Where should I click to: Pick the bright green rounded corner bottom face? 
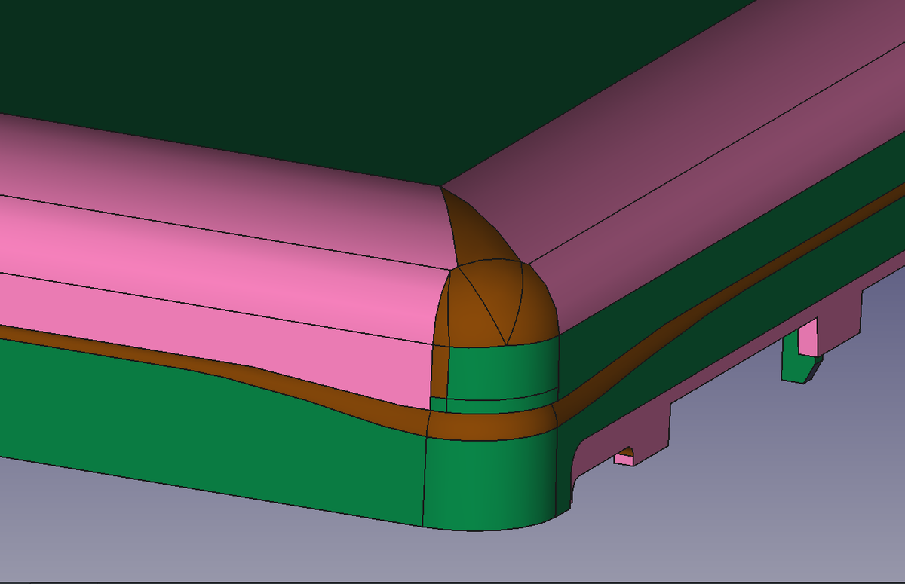coord(490,482)
